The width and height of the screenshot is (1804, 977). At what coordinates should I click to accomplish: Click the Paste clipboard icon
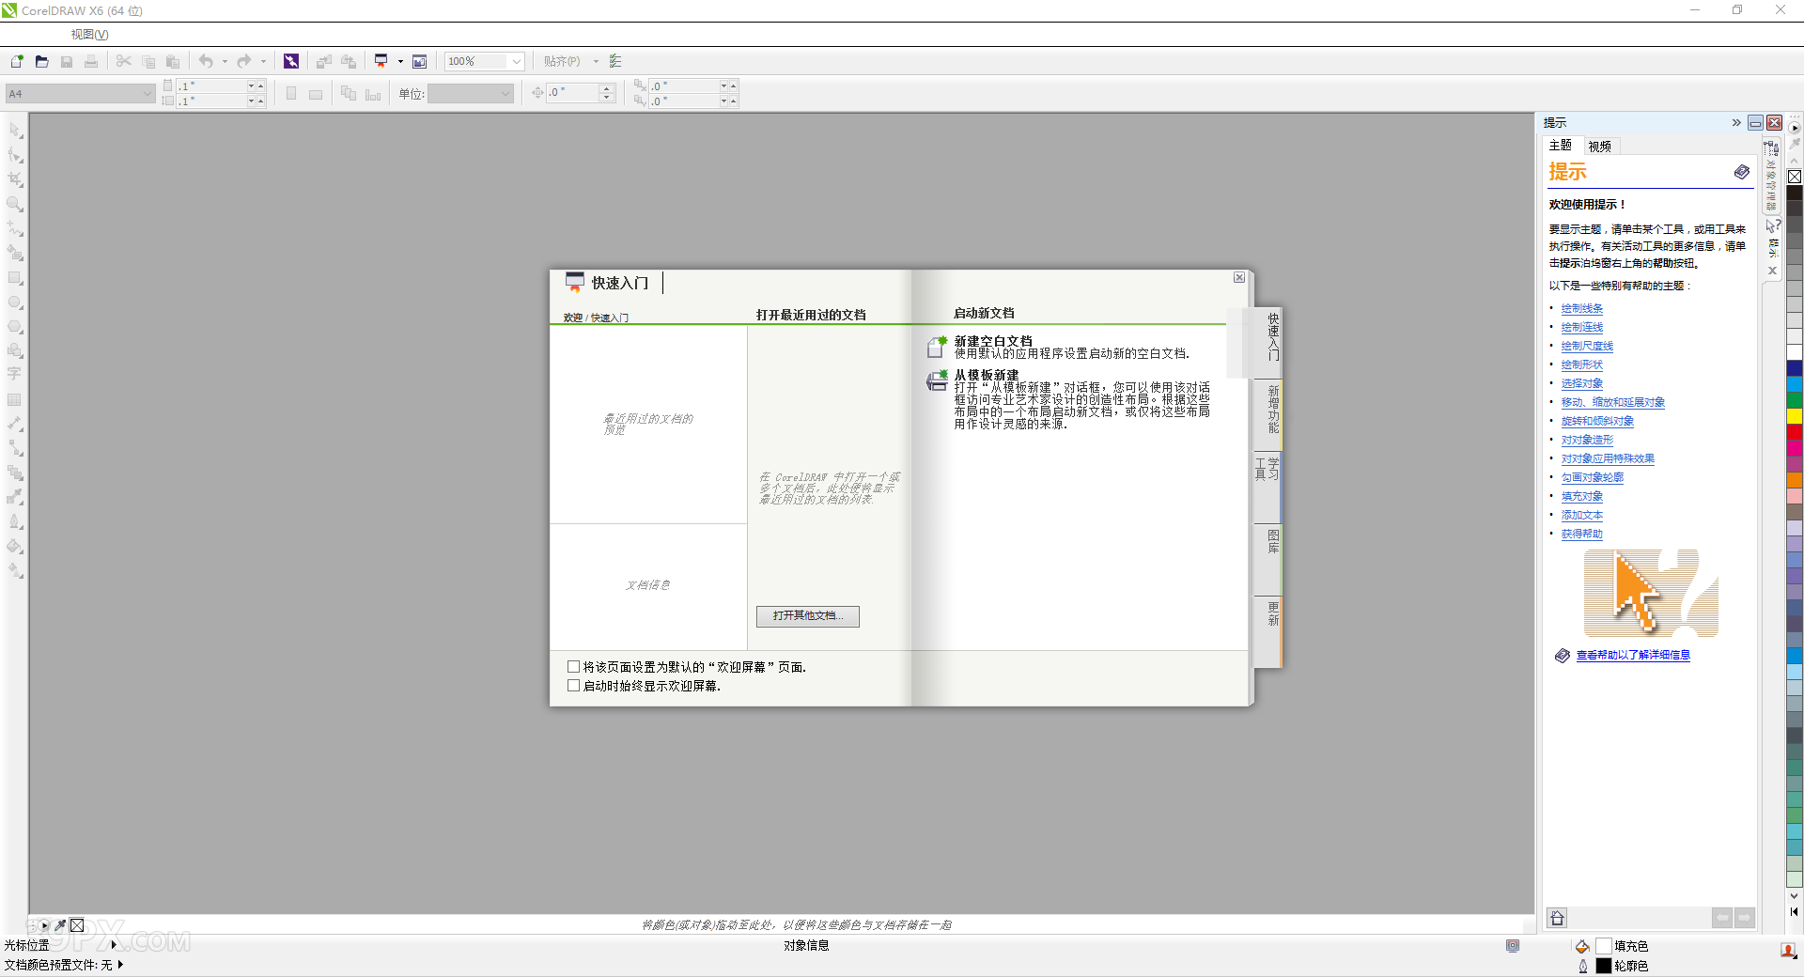[x=173, y=61]
